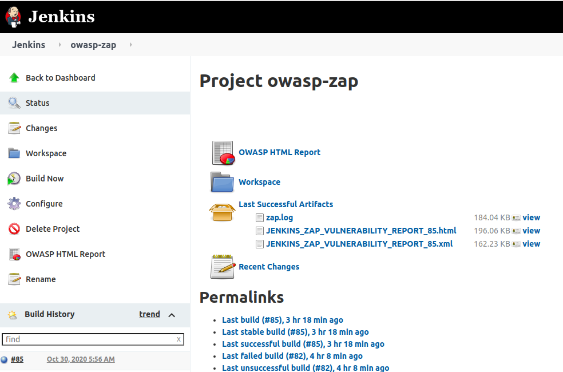Click the Last Successful Artifacts box icon
The height and width of the screenshot is (372, 563).
tap(222, 212)
